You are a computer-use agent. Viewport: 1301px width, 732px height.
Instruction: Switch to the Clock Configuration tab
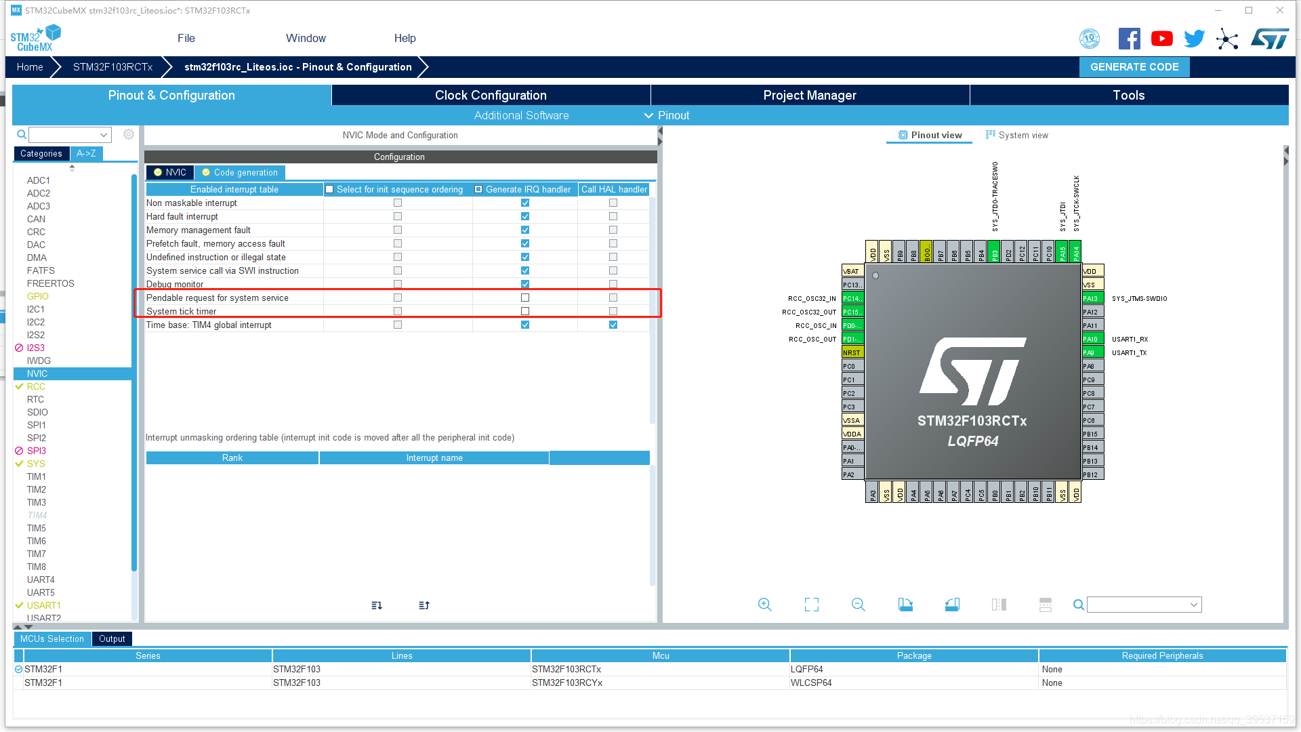tap(491, 95)
